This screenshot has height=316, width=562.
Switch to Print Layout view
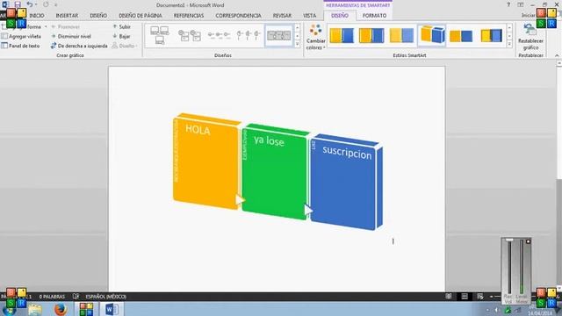tap(465, 297)
